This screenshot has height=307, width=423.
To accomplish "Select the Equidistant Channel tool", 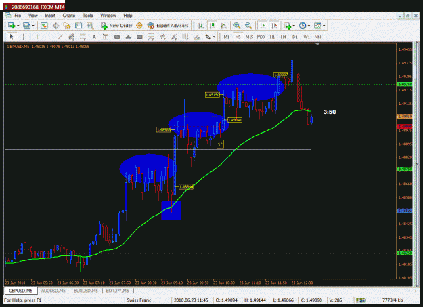I will [x=71, y=37].
